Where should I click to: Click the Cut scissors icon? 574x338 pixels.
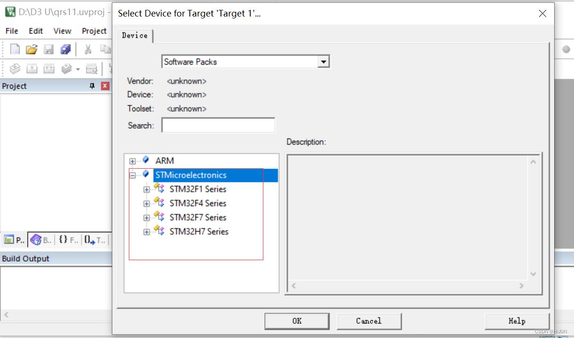(x=88, y=49)
